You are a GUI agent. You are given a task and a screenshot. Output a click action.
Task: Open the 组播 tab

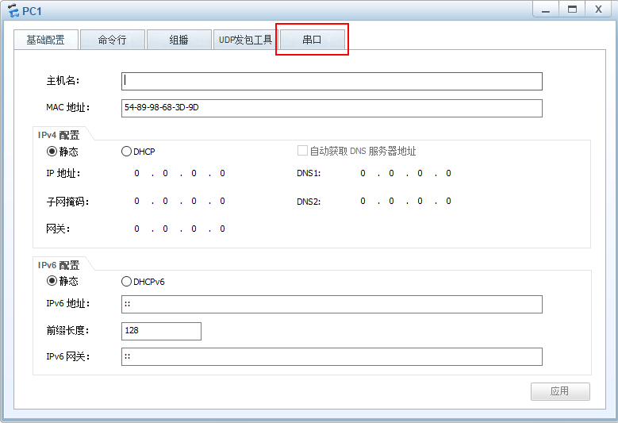179,40
